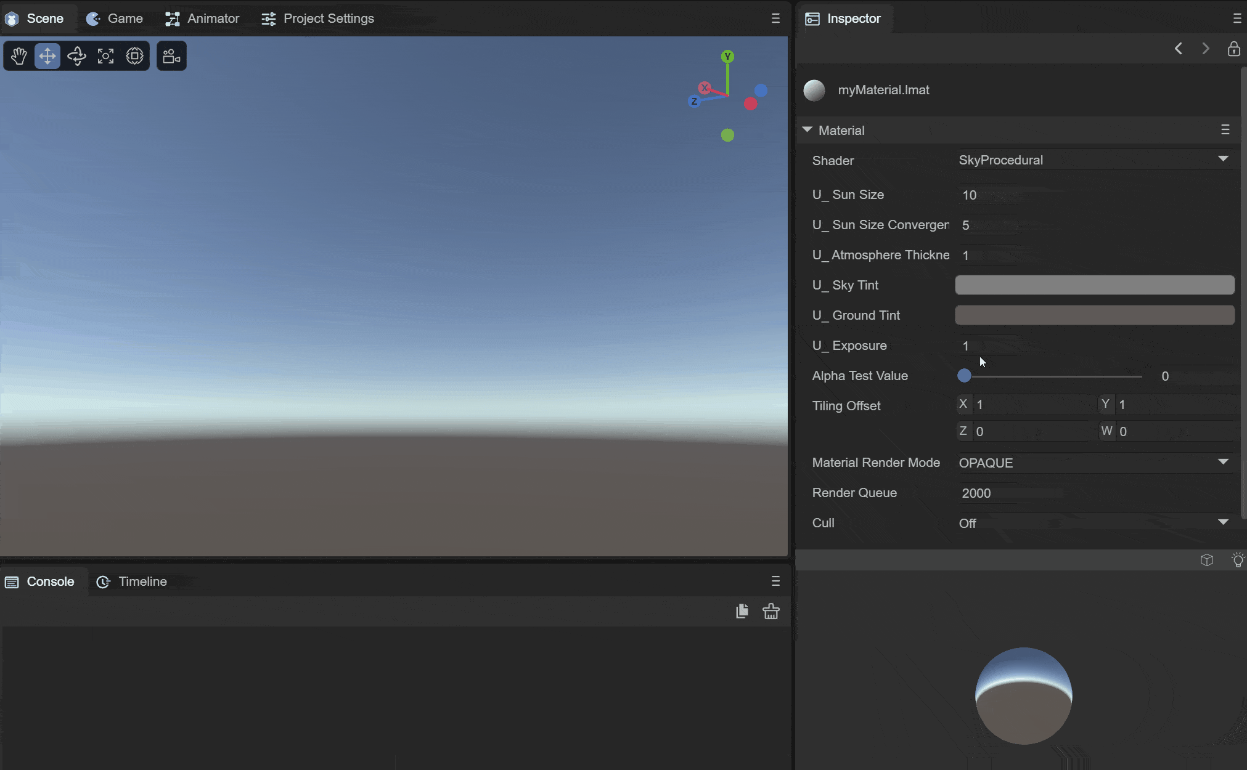
Task: Click the copy console log icon
Action: click(742, 611)
